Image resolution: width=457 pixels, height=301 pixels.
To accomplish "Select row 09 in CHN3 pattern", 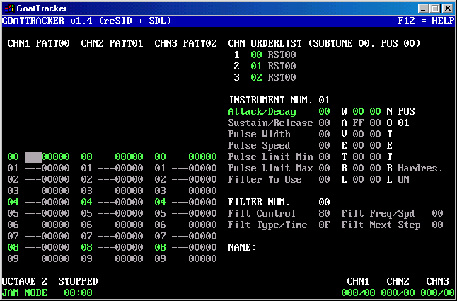I will coord(185,259).
